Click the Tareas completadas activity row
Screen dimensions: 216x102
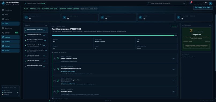coord(10,92)
